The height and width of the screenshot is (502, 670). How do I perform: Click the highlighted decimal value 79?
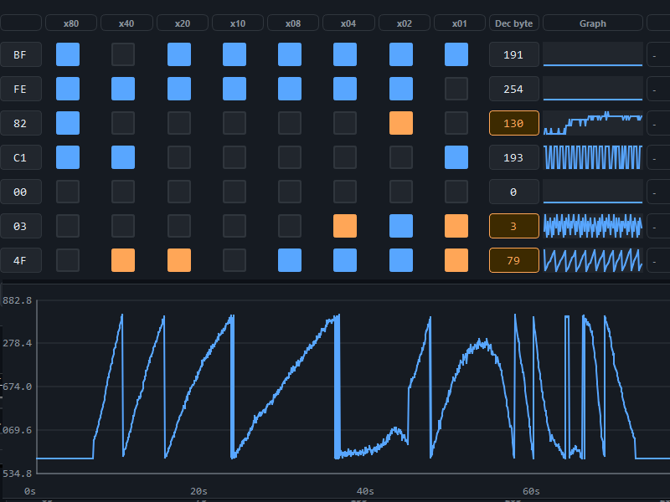coord(514,260)
